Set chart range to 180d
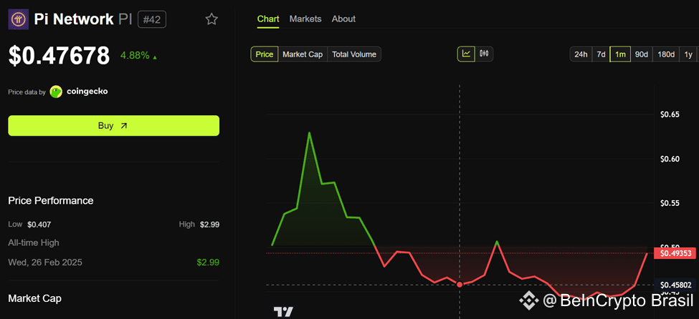699x319 pixels. (666, 54)
